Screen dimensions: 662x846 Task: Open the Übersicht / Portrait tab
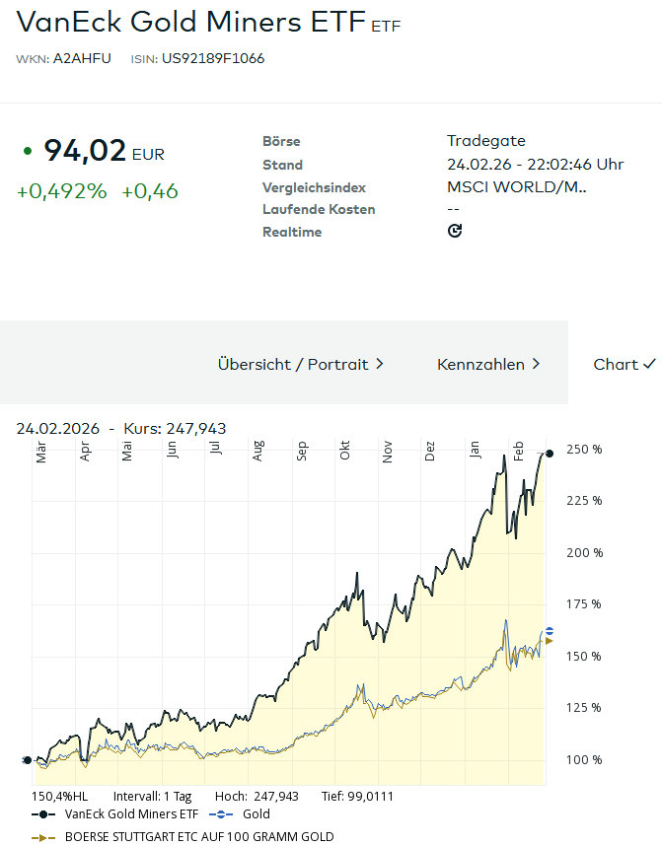[x=300, y=364]
